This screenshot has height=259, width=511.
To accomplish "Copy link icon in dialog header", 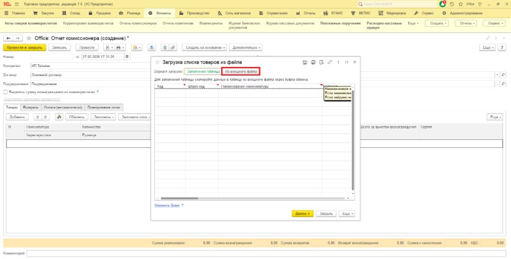I will pos(330,62).
